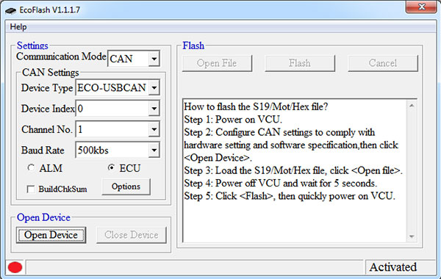
Task: Click scroll down arrow in instructions box
Action: [412, 236]
